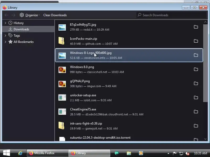Viewport: 210px width, 157px height.
Task: Go forward with the right arrow
Action: (x=13, y=15)
